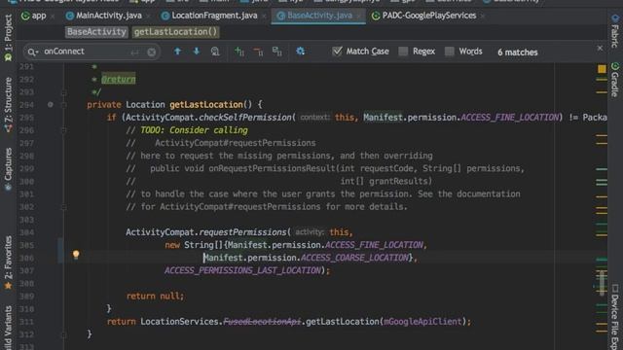Viewport: 623px width, 350px height.
Task: Enable the Regex checkbox
Action: 403,52
